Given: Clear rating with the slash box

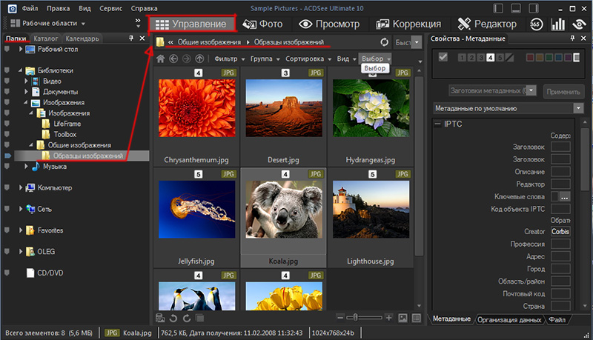Looking at the screenshot, I should pos(509,58).
